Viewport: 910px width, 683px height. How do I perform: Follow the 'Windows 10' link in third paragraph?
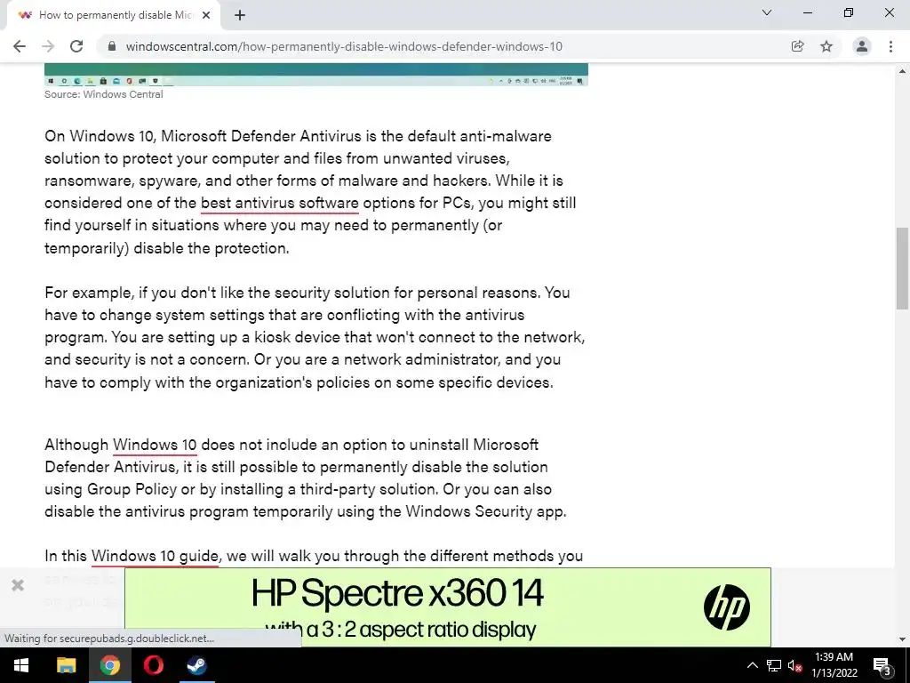point(155,445)
